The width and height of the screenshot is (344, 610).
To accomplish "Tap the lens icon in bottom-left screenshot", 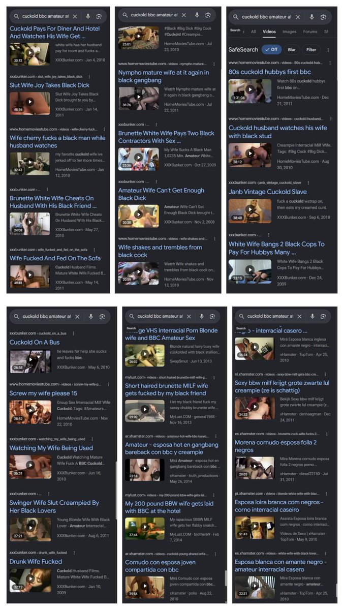I will click(x=103, y=316).
